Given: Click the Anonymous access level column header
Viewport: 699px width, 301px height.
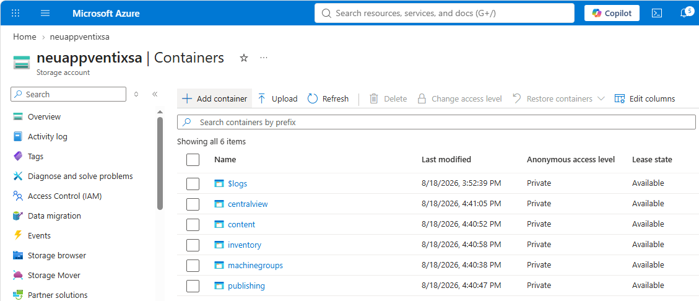Looking at the screenshot, I should pyautogui.click(x=571, y=159).
